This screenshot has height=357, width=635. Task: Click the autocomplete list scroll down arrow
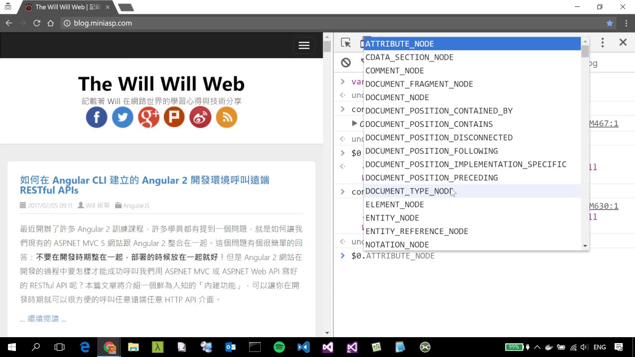[585, 246]
